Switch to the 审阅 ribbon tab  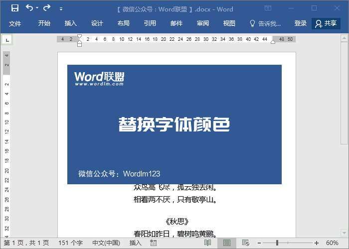pos(203,23)
